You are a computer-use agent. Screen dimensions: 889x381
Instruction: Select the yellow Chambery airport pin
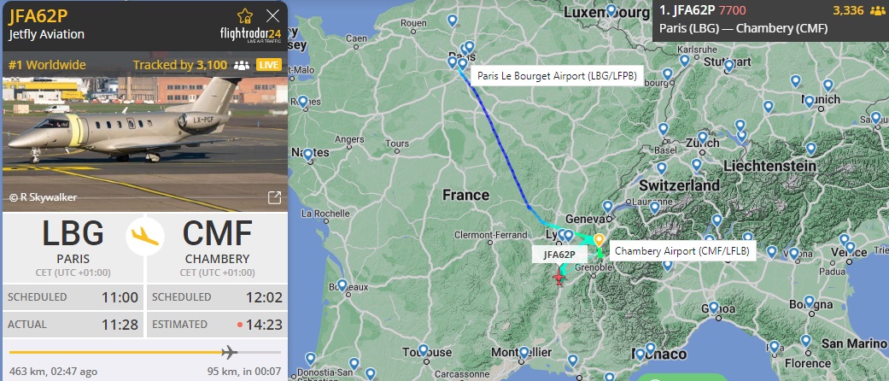[x=598, y=240]
